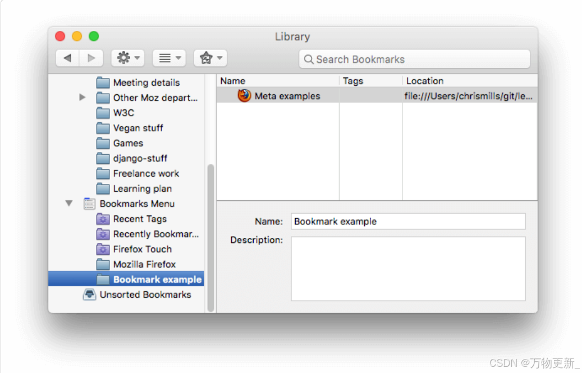Open the Import and Backup star menu

[210, 58]
